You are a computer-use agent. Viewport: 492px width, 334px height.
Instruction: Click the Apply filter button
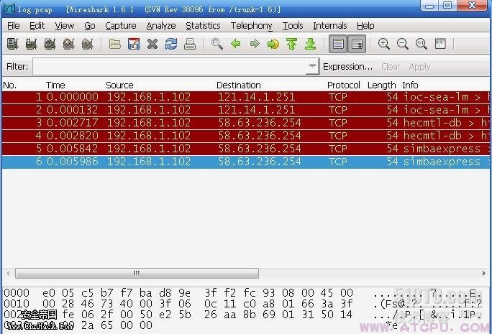419,66
